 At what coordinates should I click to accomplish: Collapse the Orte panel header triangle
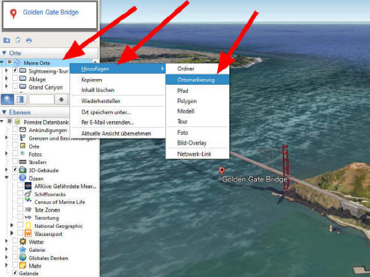click(x=4, y=53)
